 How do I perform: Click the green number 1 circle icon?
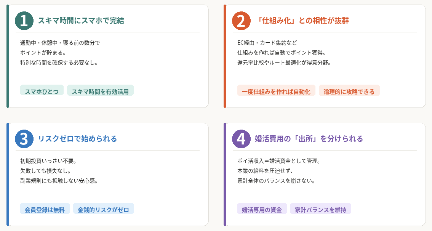coord(24,21)
